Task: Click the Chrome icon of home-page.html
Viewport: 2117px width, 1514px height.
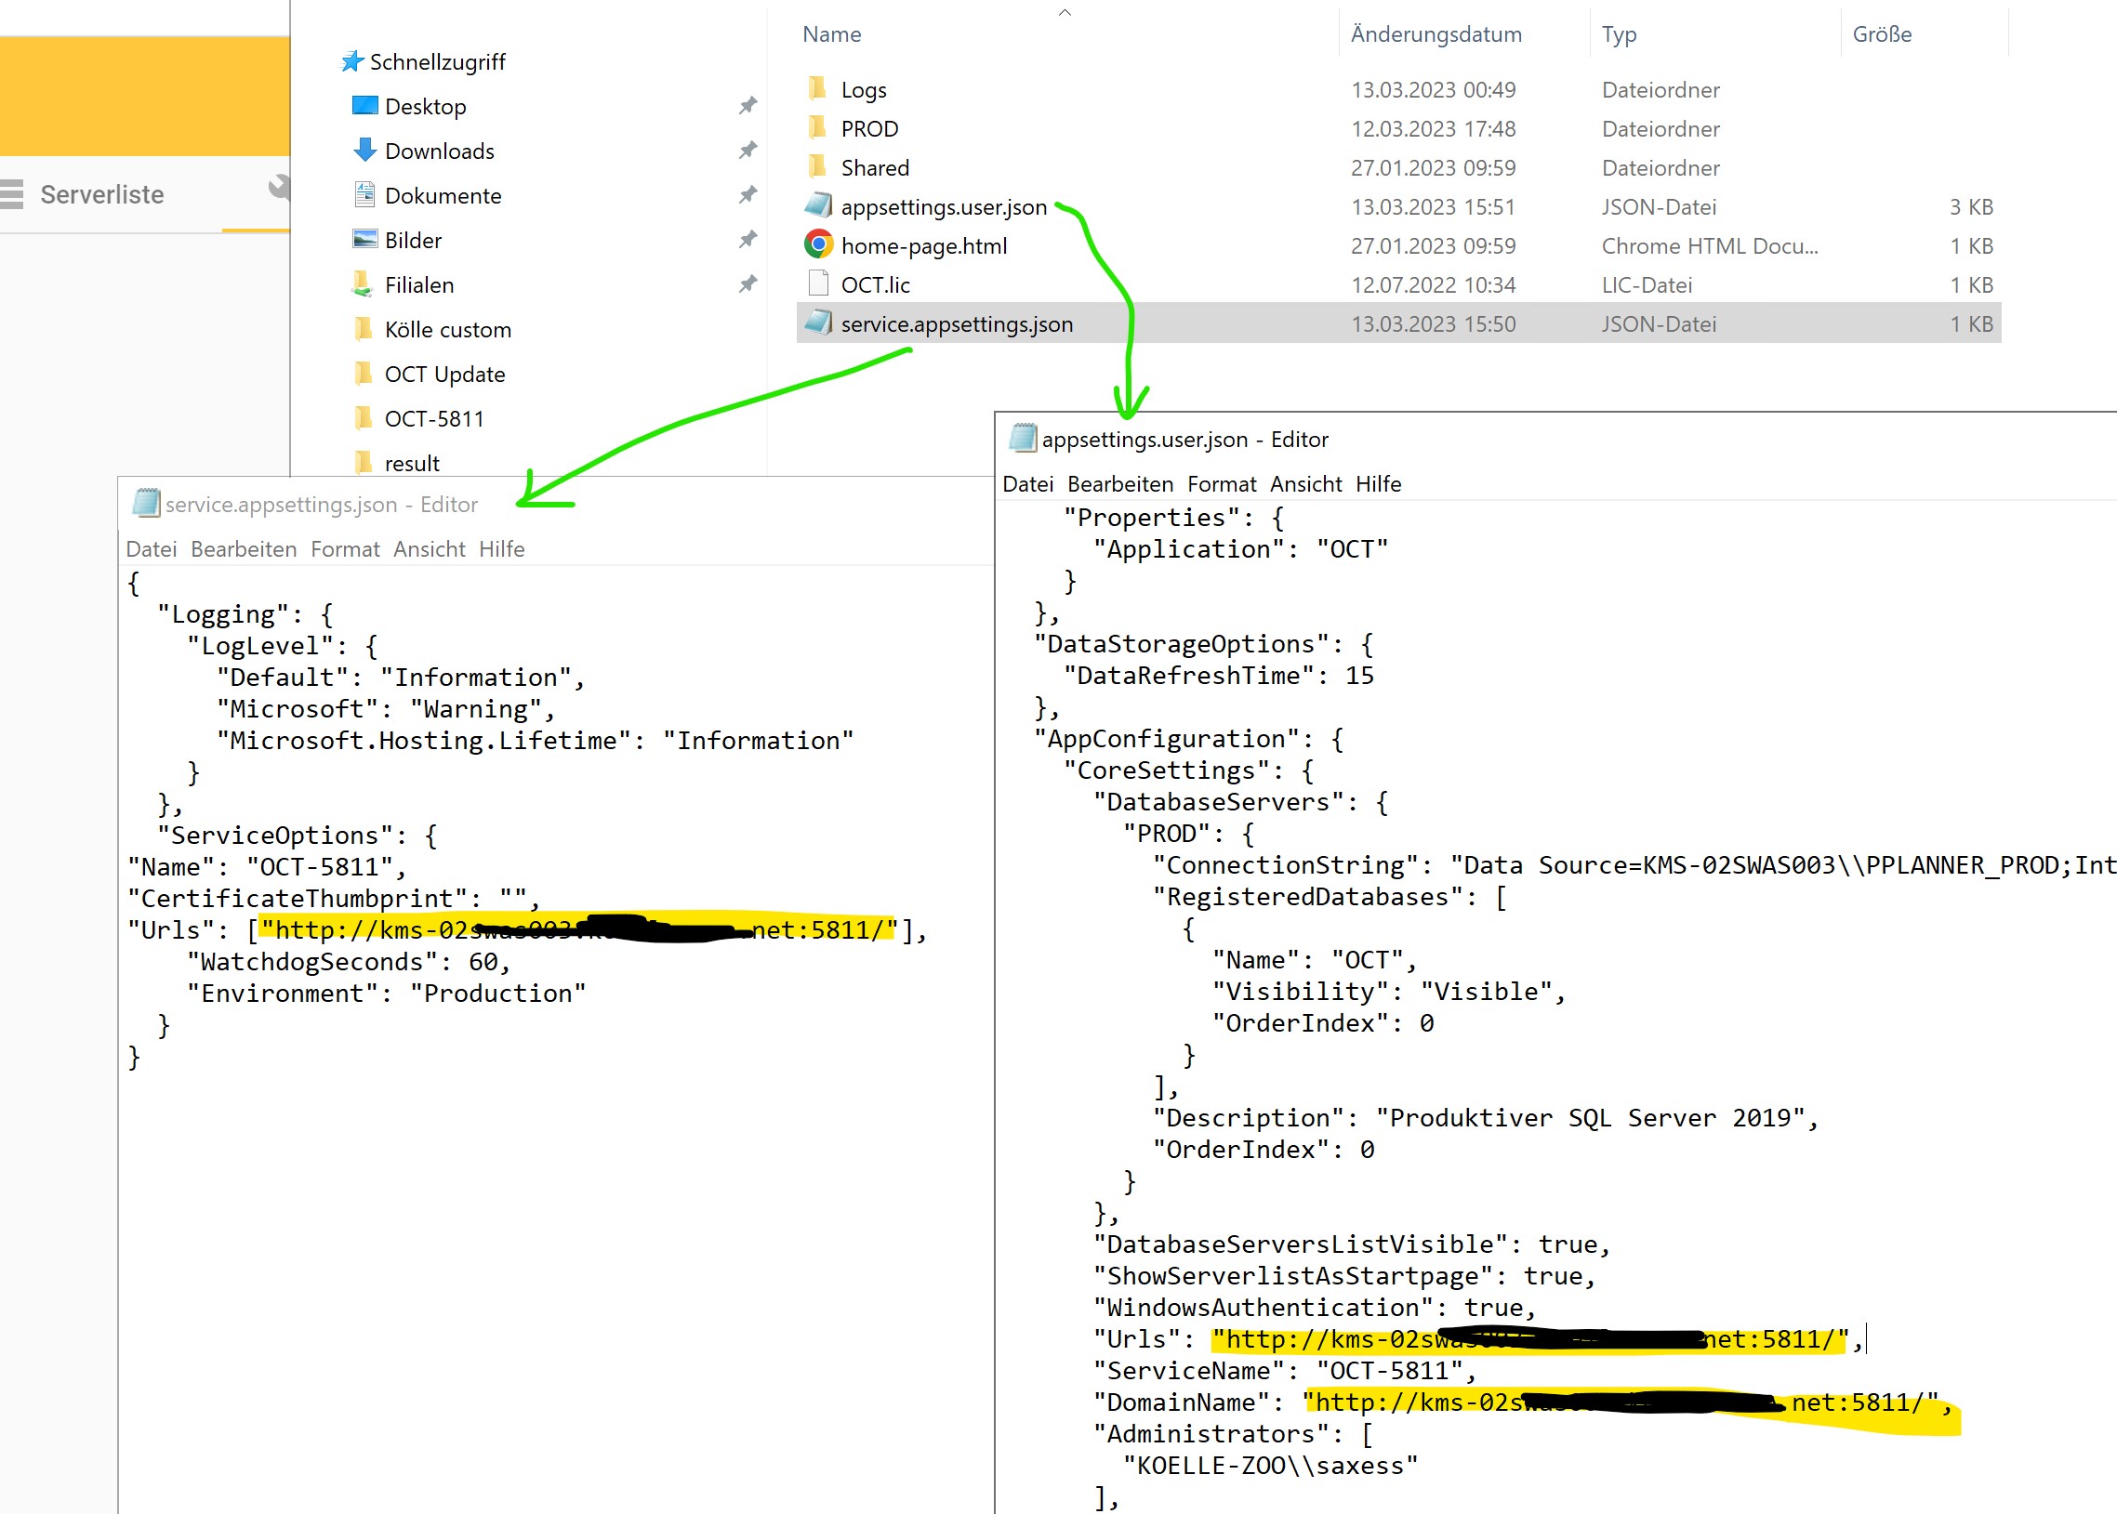Action: pyautogui.click(x=818, y=245)
